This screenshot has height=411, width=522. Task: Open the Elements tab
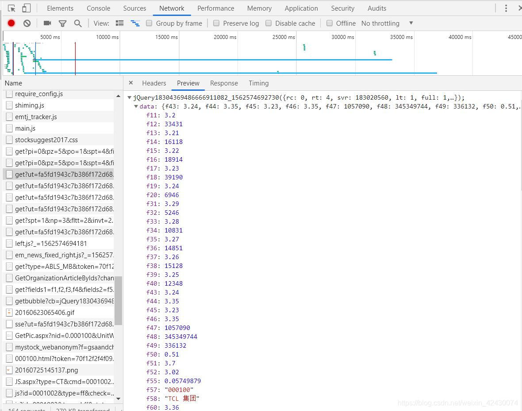point(60,8)
